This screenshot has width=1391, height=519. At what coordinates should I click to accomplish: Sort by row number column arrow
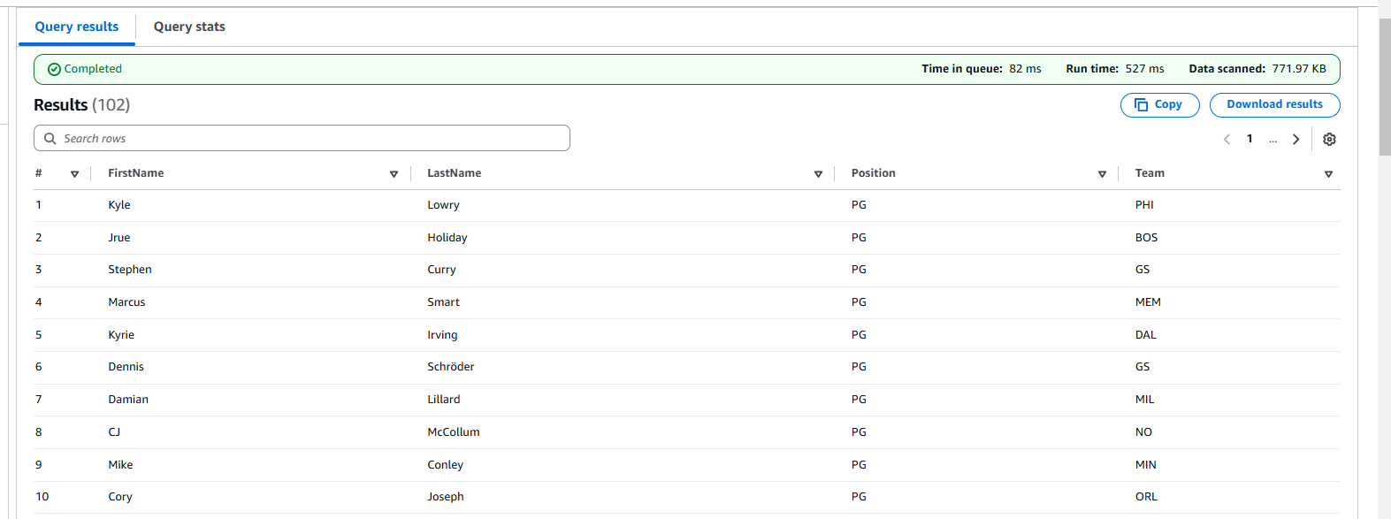(x=74, y=174)
